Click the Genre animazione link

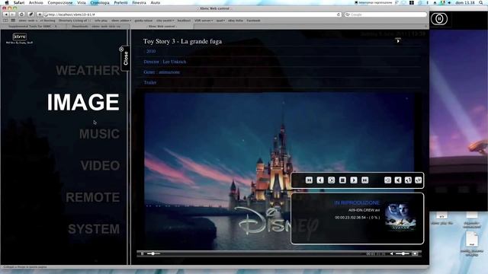[x=162, y=72]
